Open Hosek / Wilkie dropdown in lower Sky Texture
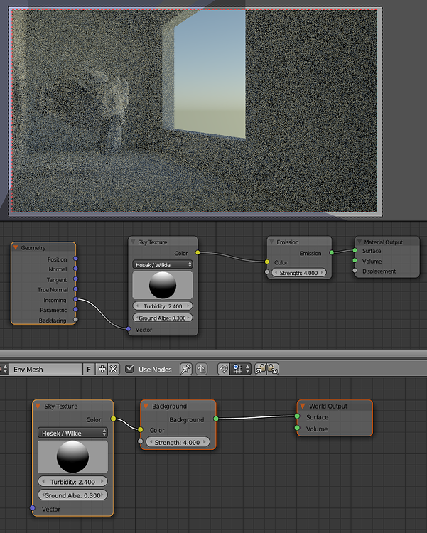 pos(72,433)
